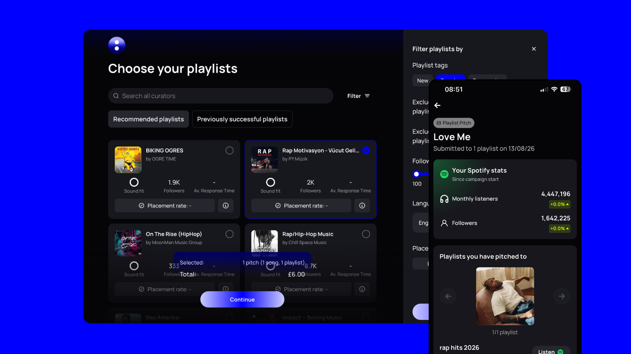Click the back arrow in phone screen

(437, 105)
